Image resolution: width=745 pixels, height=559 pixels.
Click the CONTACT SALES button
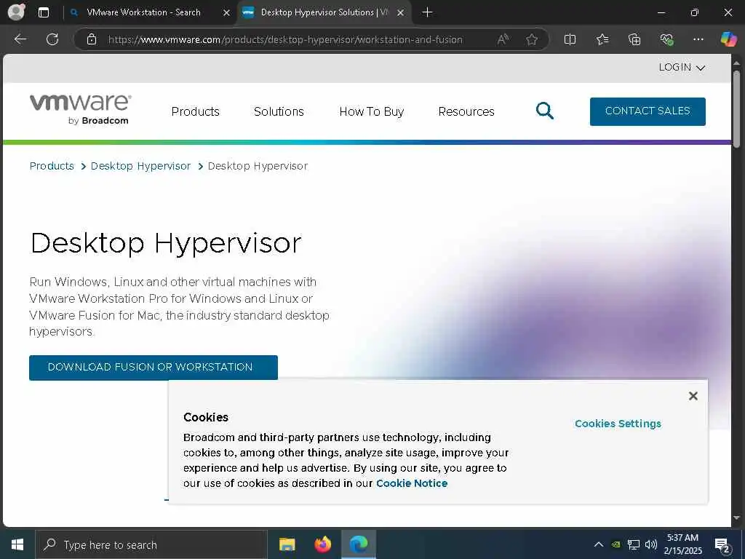pyautogui.click(x=648, y=111)
